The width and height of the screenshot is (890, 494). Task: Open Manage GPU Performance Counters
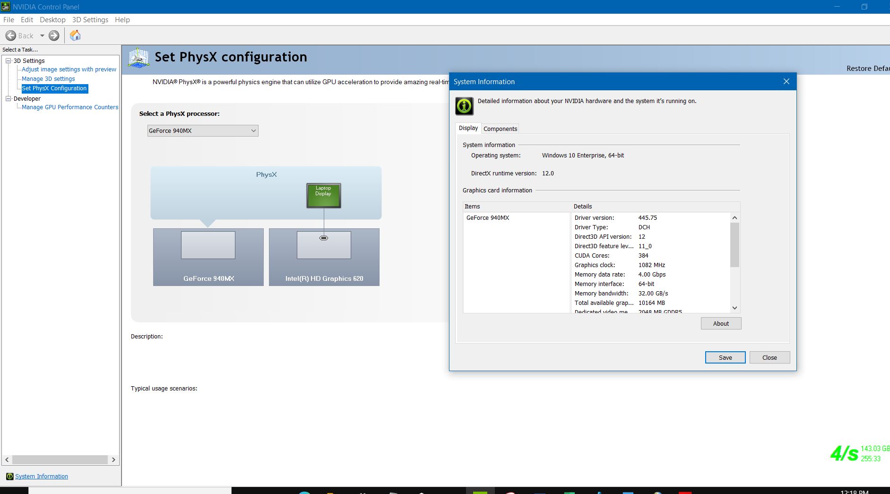pyautogui.click(x=70, y=107)
